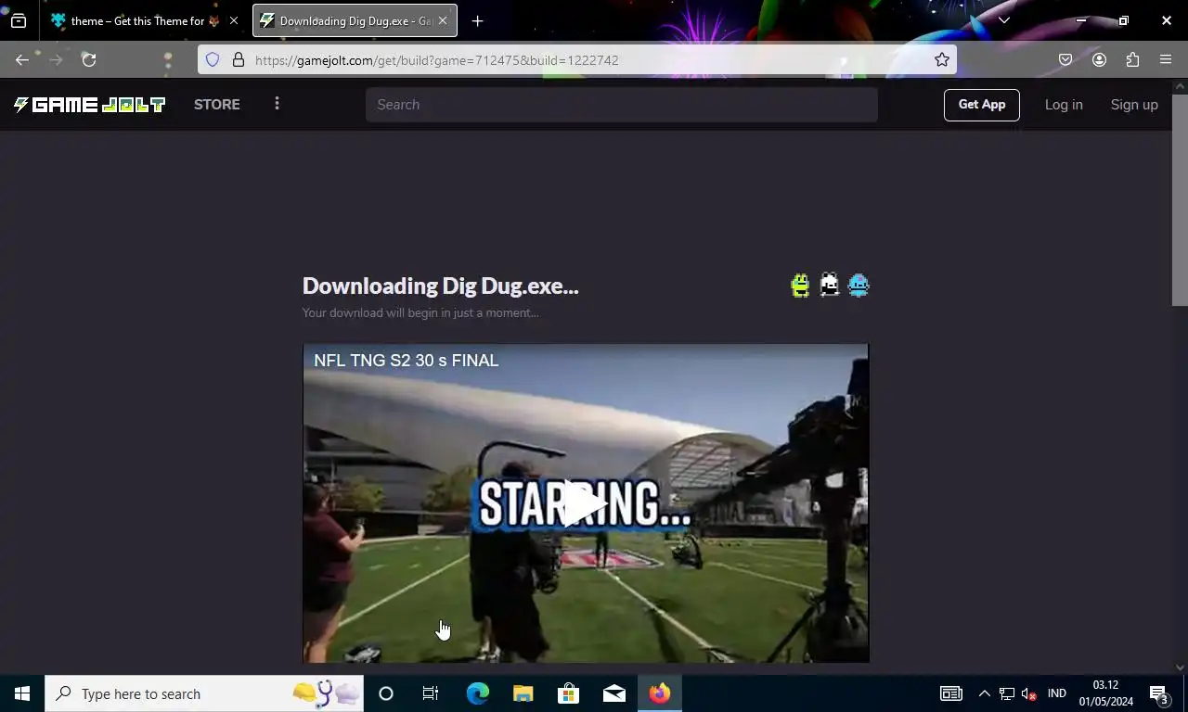Click the page vertical scrollbar thumb

[1180, 199]
